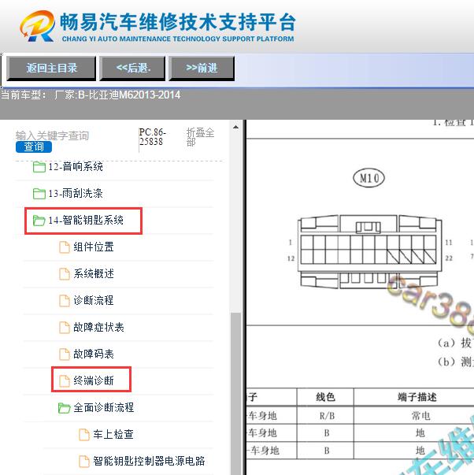The height and width of the screenshot is (475, 474).
Task: Click the tree panel scrollbar thumb
Action: tap(235, 393)
